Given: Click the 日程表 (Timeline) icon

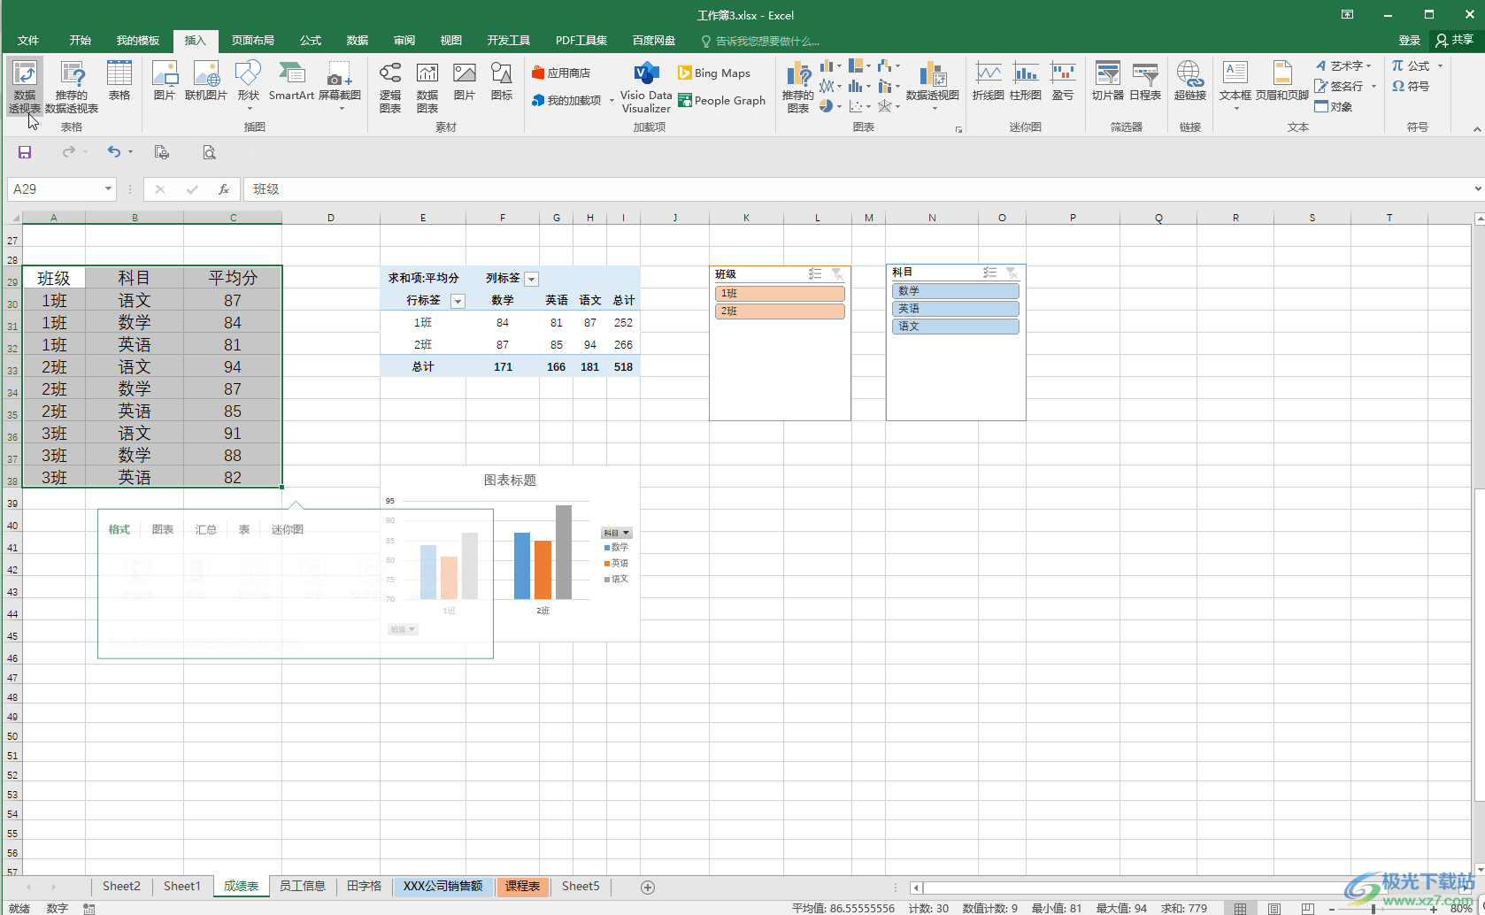Looking at the screenshot, I should coord(1145,81).
